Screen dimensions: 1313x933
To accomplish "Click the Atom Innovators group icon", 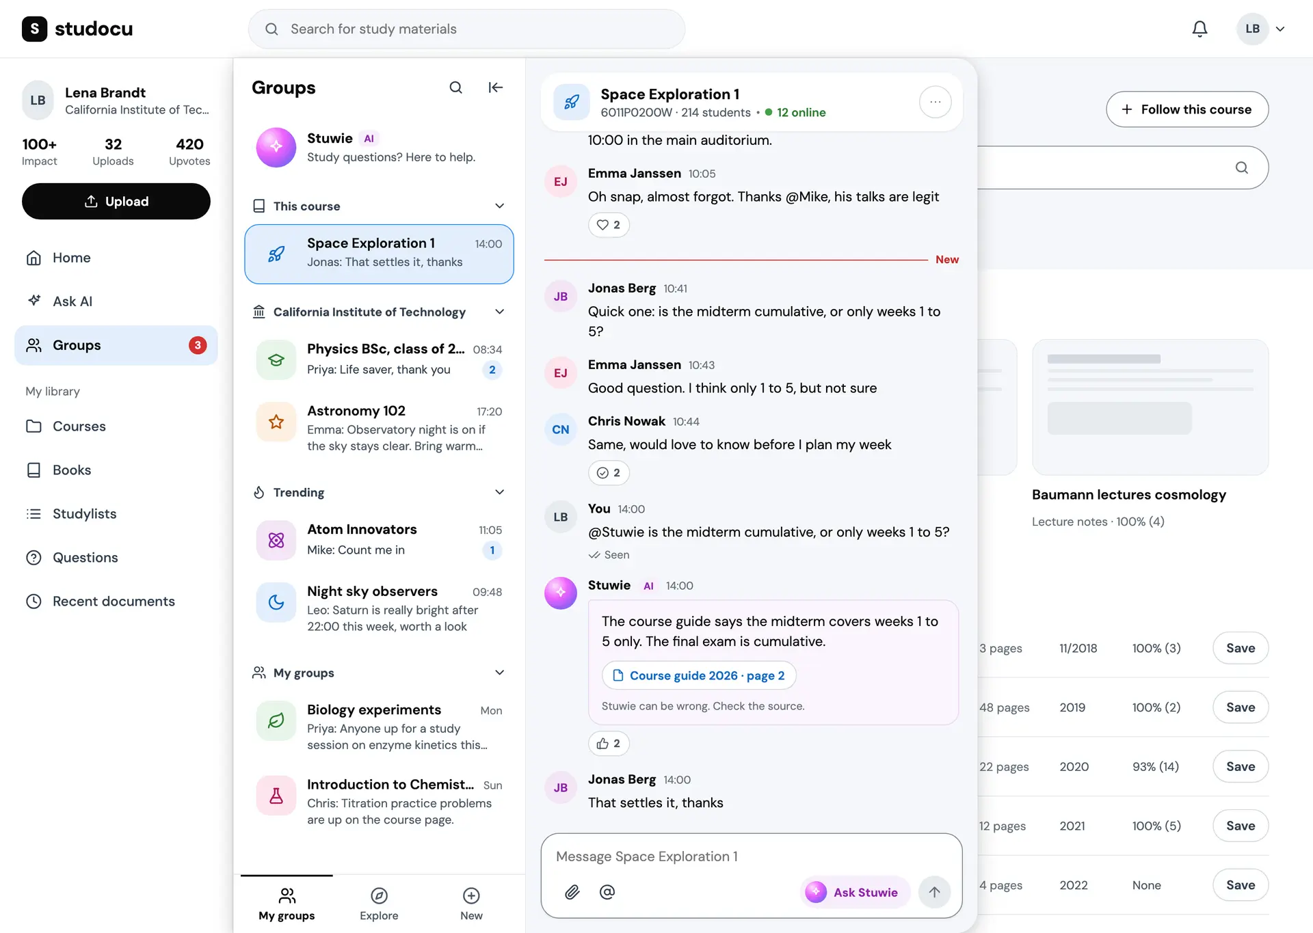I will tap(276, 540).
